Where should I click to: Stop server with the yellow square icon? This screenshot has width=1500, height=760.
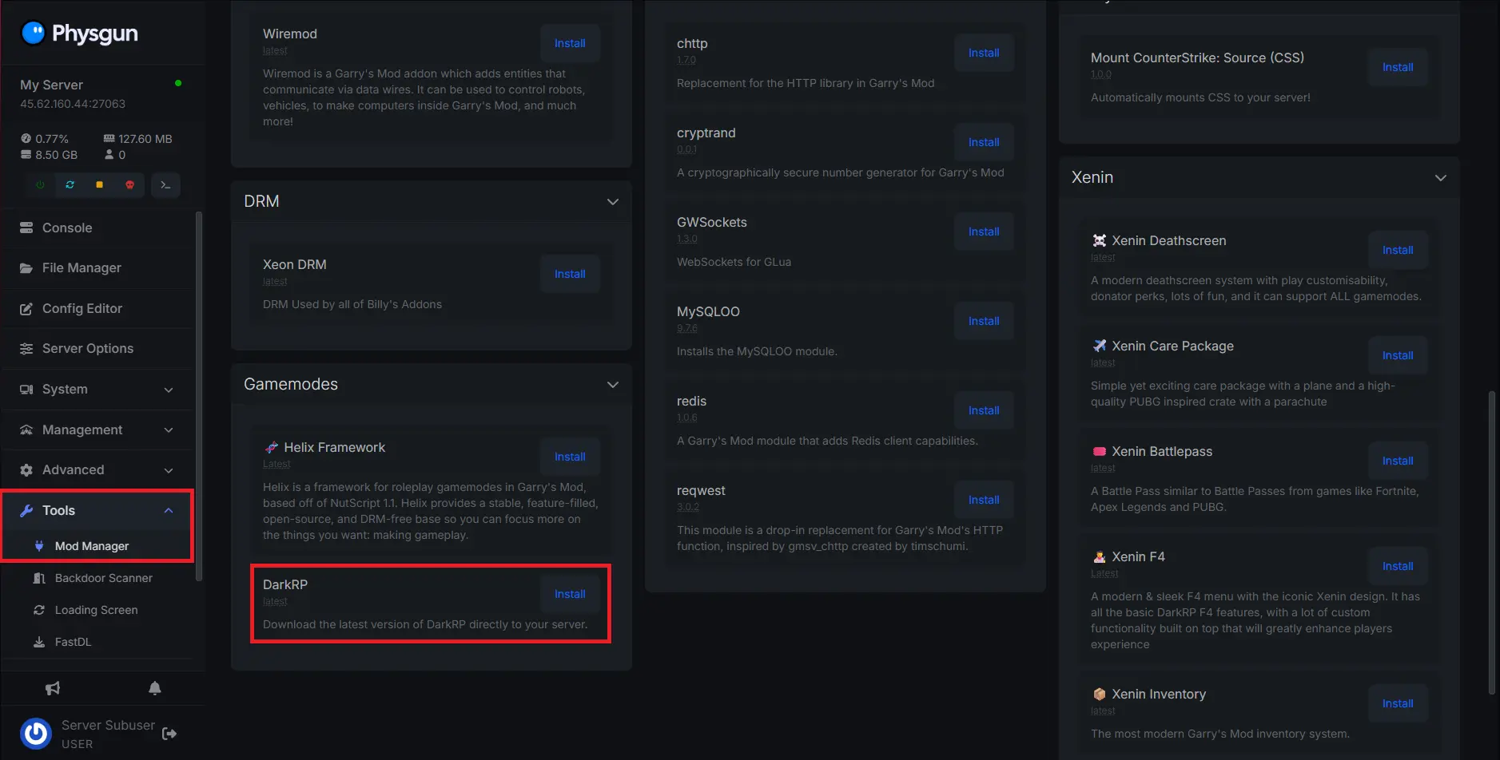coord(99,185)
